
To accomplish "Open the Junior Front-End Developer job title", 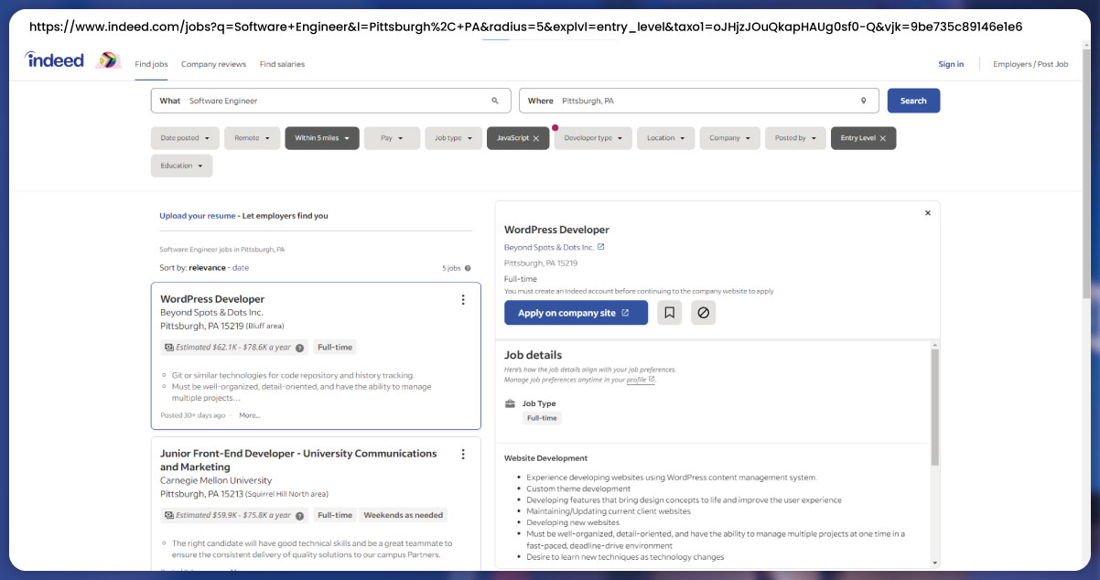I will tap(298, 460).
